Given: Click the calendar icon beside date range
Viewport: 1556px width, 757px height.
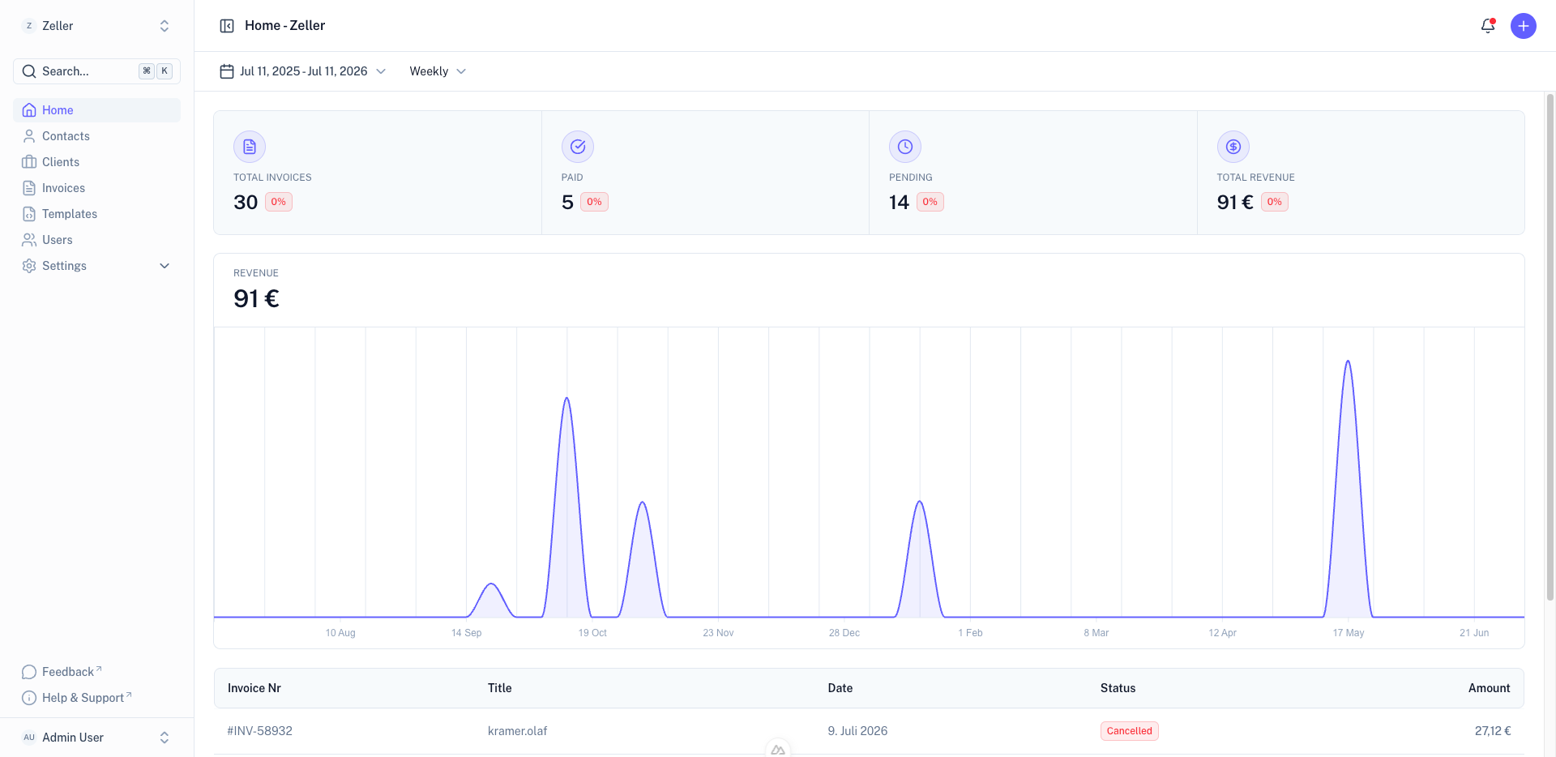Looking at the screenshot, I should coord(227,71).
